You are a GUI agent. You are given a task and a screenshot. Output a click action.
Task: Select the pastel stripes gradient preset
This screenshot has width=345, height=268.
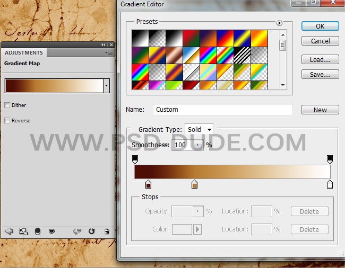pos(208,72)
